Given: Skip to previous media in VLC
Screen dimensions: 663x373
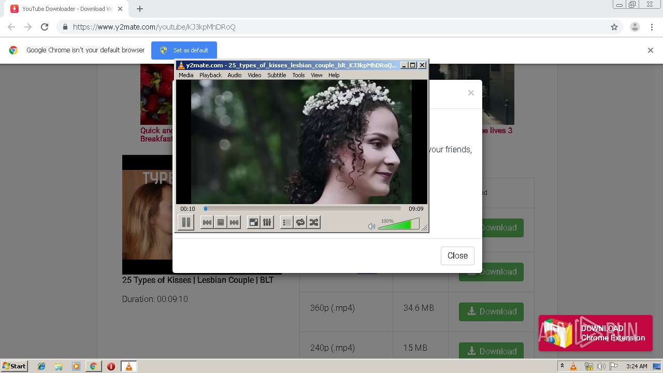Looking at the screenshot, I should (x=207, y=222).
